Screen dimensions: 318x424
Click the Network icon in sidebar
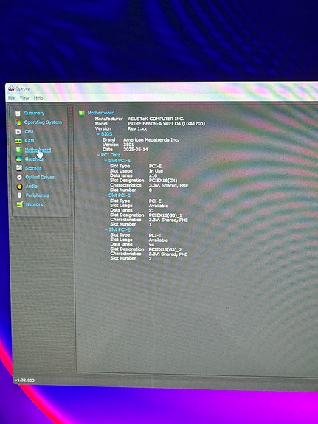20,204
